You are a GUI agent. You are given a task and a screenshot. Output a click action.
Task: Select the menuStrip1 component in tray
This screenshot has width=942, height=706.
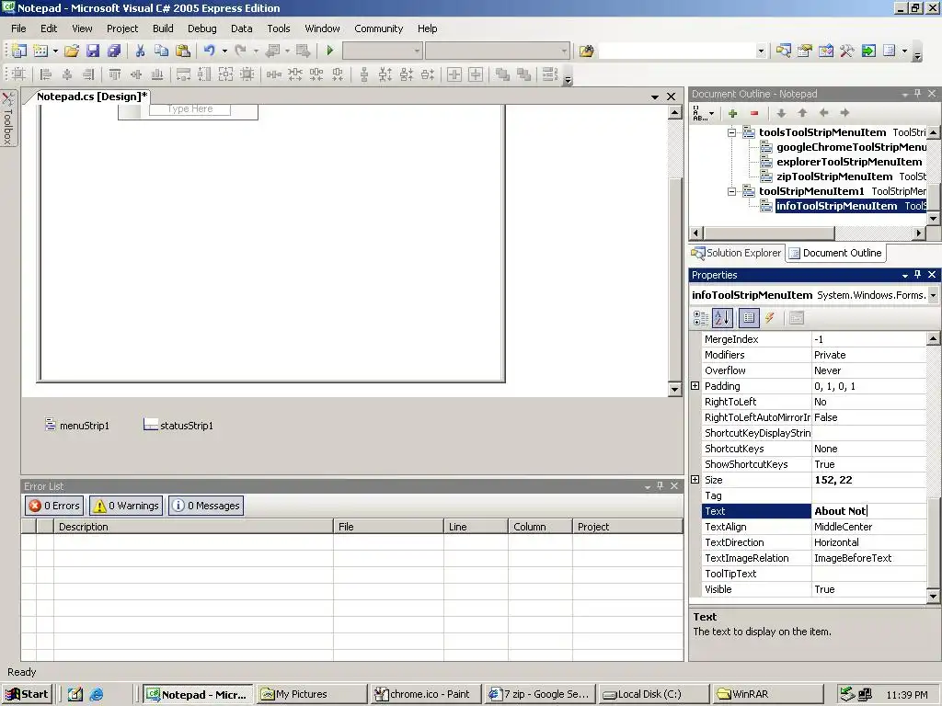[x=77, y=425]
